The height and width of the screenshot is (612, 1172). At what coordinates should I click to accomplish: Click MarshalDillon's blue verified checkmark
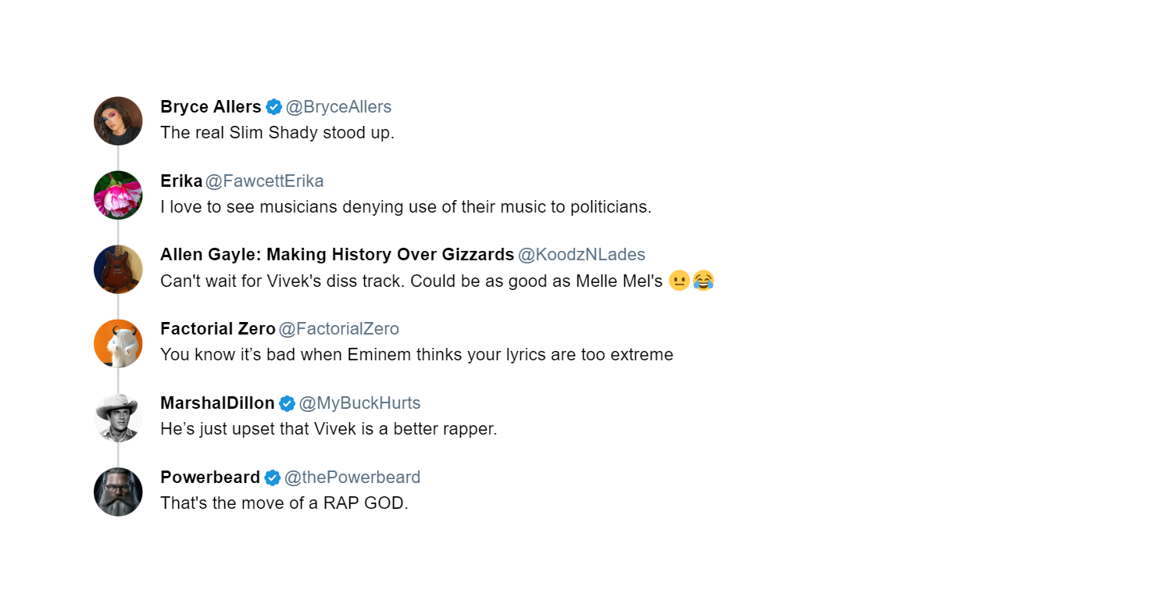[287, 403]
